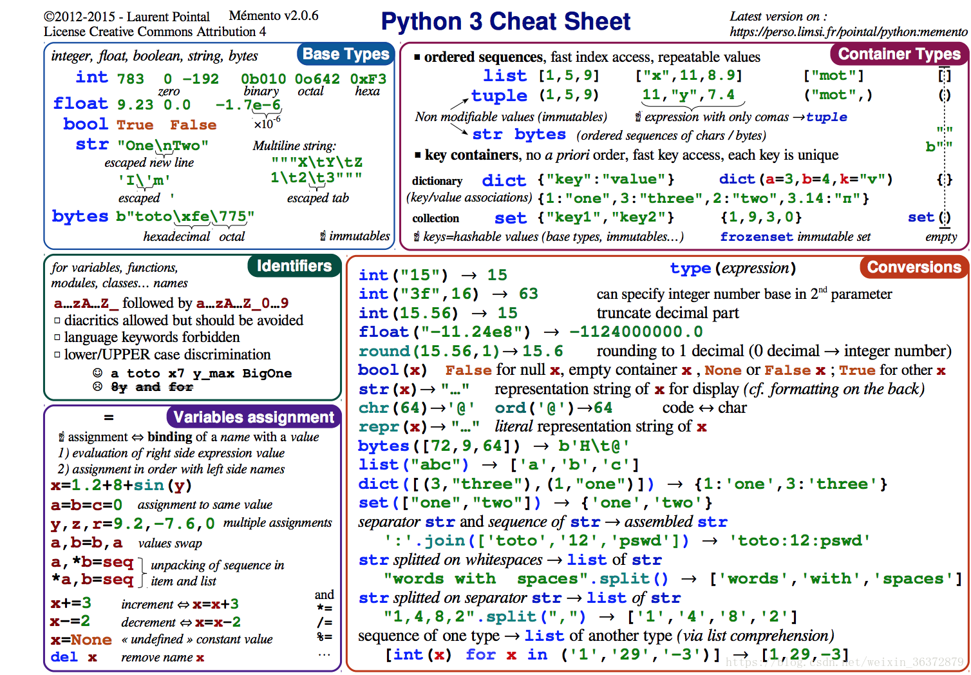
Task: Click the increment statement x+=3
Action: coord(71,604)
